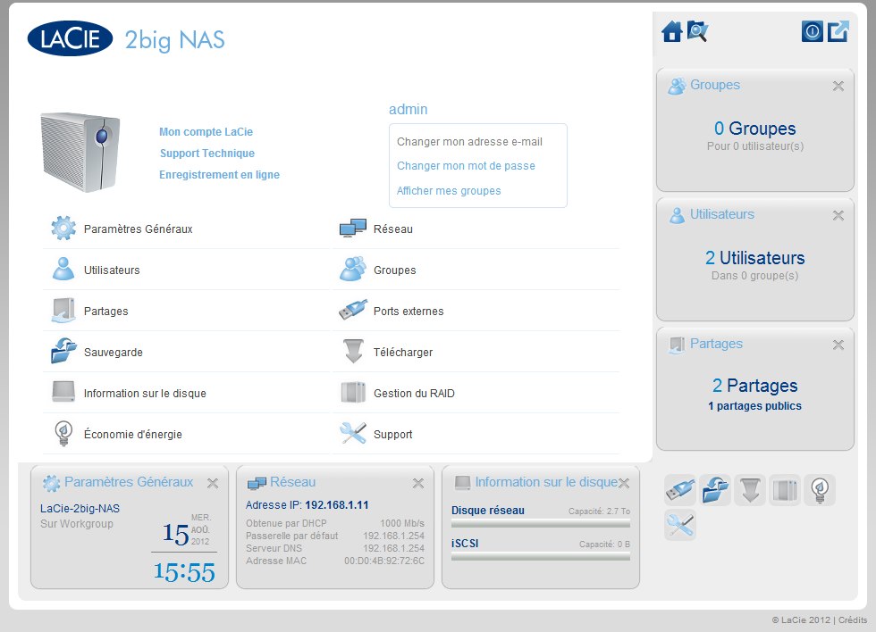The image size is (876, 632).
Task: Close the Partages widget
Action: 838,345
